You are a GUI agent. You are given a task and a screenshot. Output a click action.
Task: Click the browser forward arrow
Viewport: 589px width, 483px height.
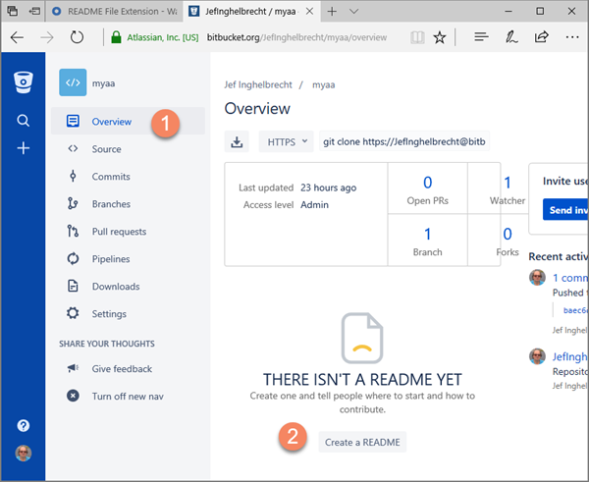[x=47, y=37]
